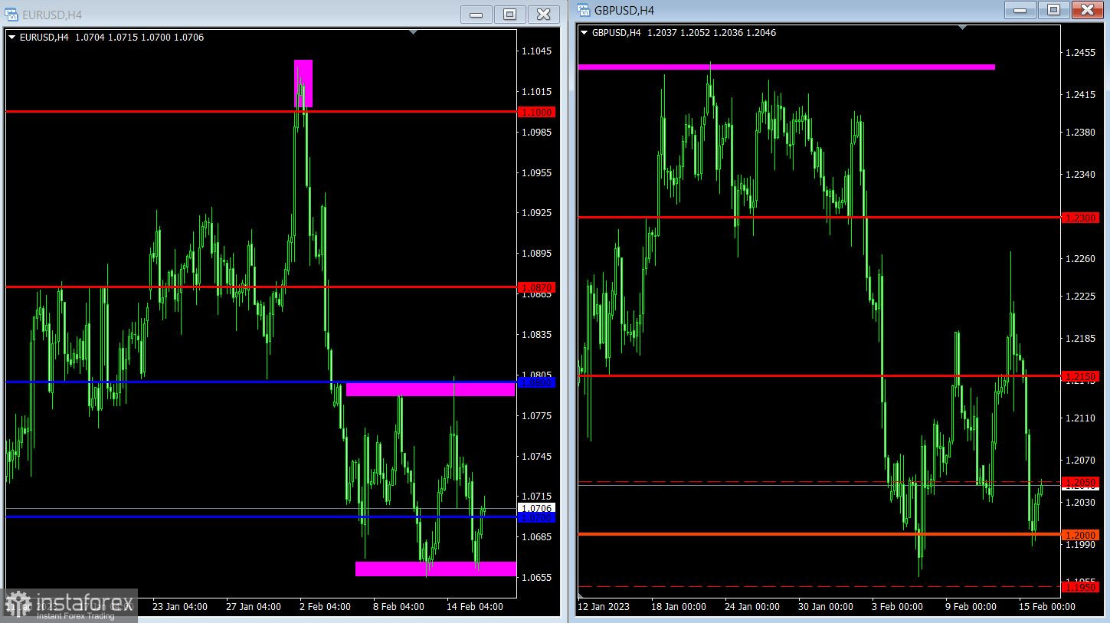Click the 1.1045 price scale value

[536, 51]
